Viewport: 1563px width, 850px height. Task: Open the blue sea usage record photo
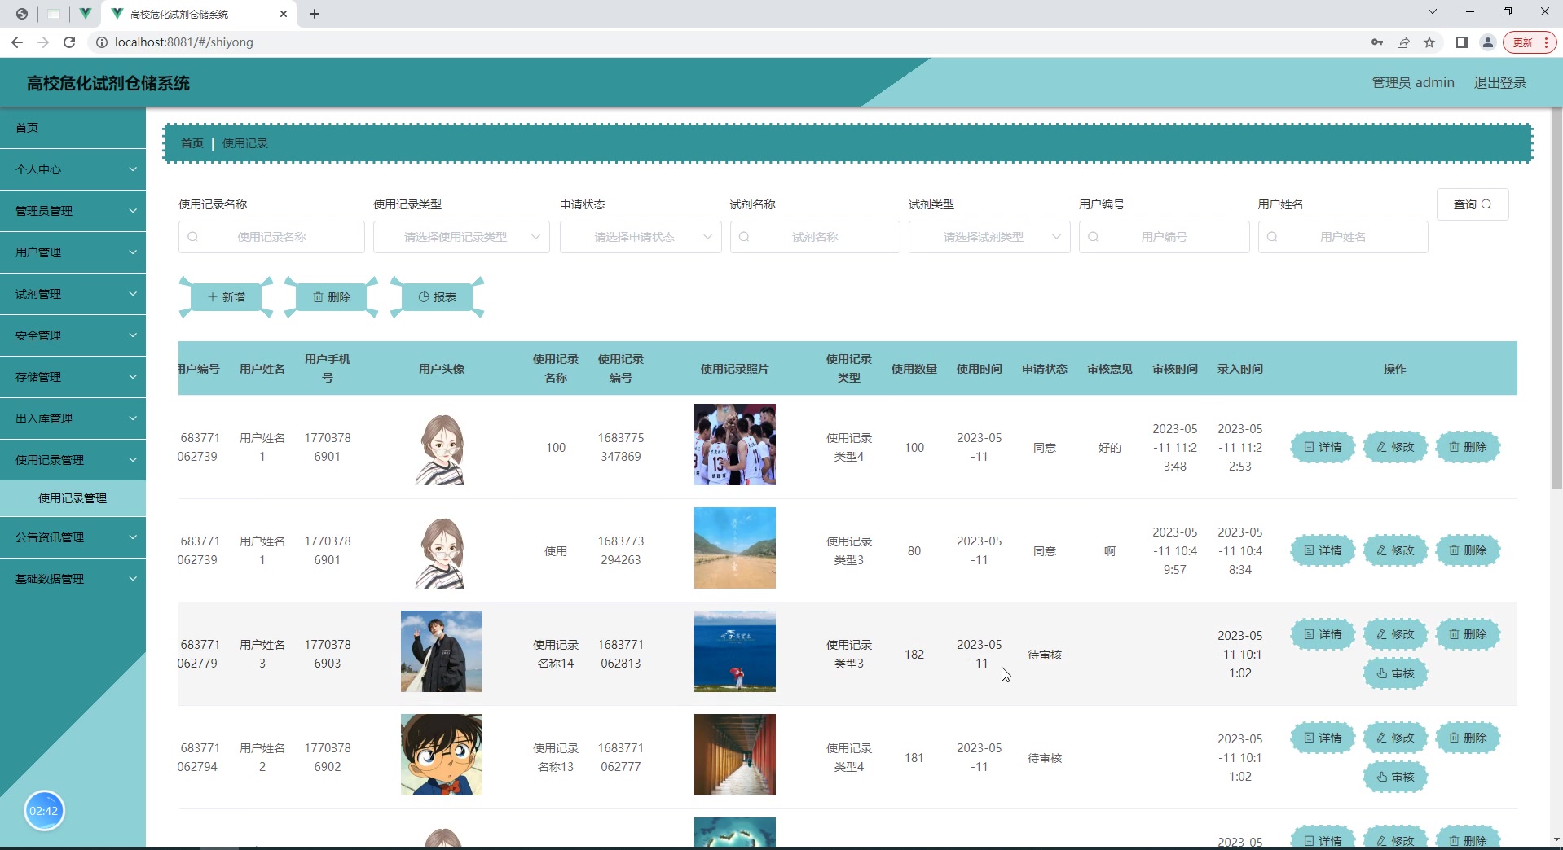click(735, 651)
